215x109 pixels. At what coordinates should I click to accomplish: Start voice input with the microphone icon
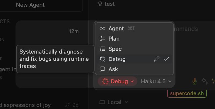click(195, 81)
